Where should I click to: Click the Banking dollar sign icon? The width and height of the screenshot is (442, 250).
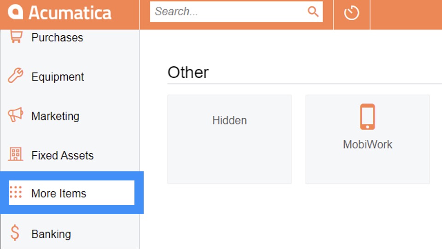[x=15, y=233]
